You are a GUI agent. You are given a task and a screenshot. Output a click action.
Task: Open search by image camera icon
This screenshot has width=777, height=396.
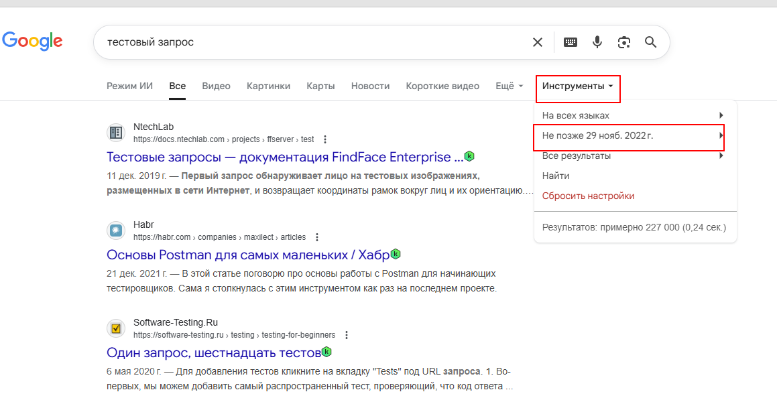tap(624, 42)
